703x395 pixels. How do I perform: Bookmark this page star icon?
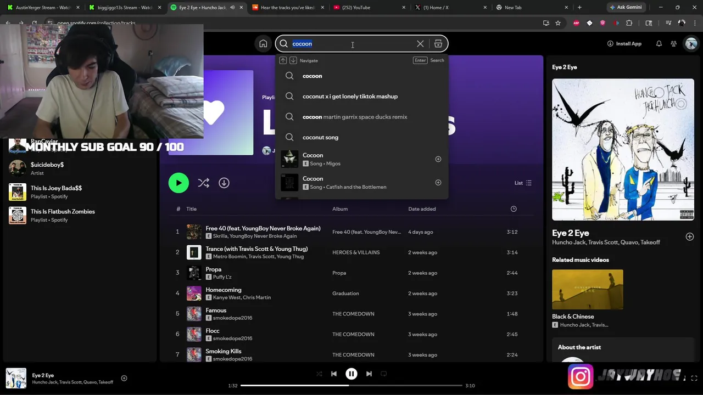558,23
